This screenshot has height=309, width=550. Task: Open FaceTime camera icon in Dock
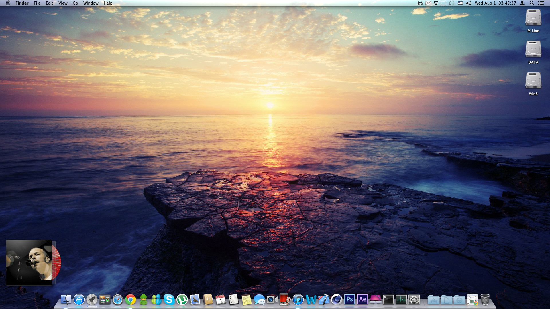(272, 300)
